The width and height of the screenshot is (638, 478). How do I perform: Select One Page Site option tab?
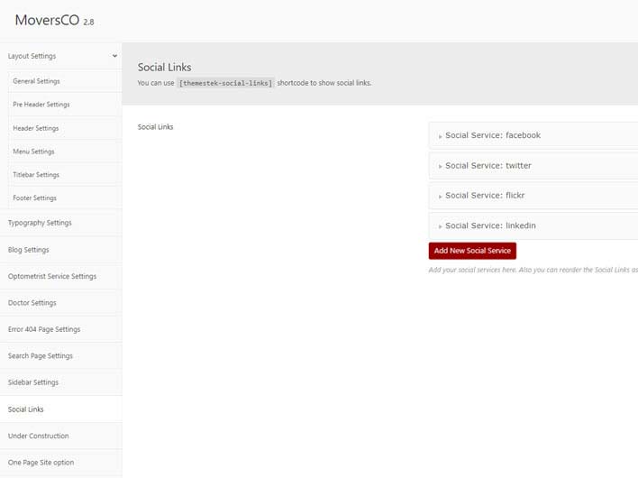click(41, 463)
